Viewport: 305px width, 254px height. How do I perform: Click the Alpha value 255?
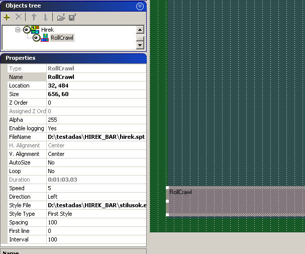pos(96,120)
